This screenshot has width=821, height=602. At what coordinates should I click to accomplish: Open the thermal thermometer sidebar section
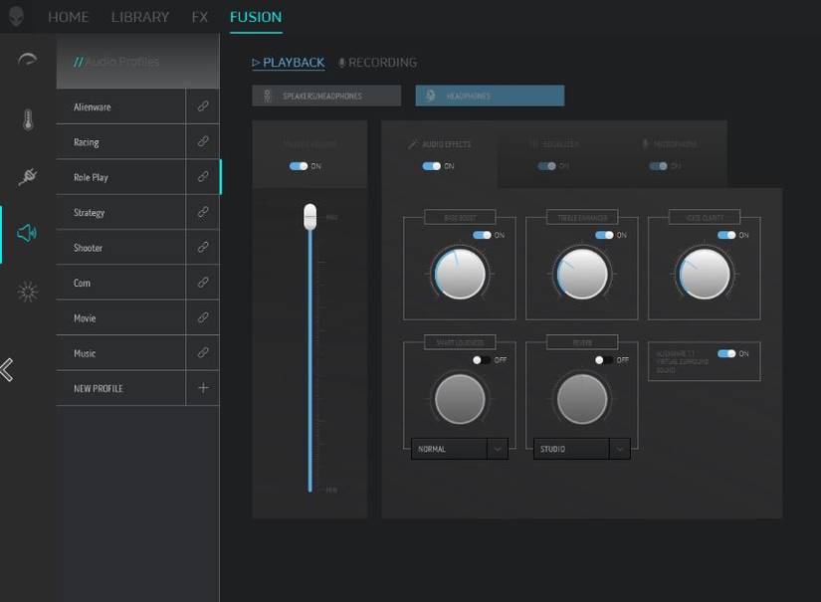coord(28,119)
